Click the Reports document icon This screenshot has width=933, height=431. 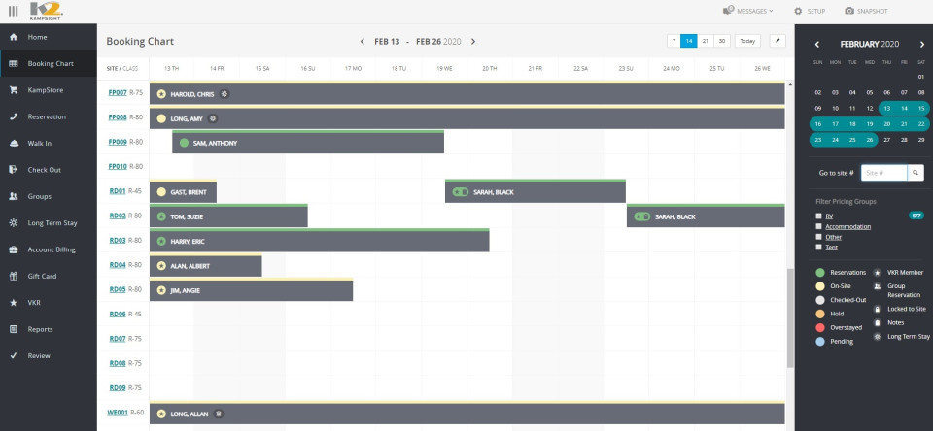14,329
